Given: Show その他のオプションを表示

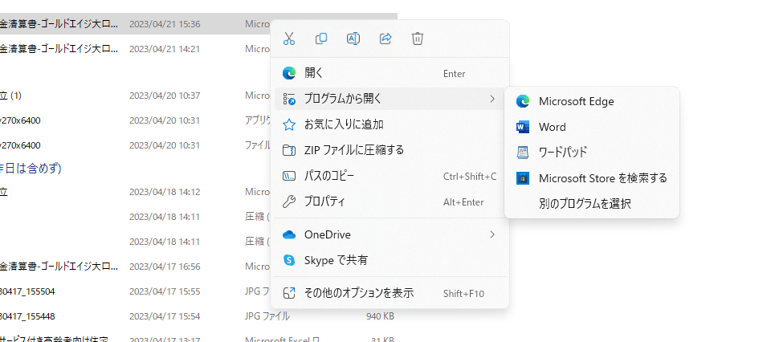Looking at the screenshot, I should [358, 293].
